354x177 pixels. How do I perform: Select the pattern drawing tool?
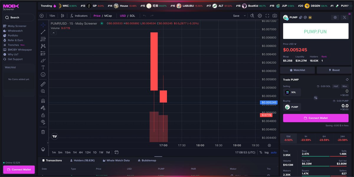point(43,46)
